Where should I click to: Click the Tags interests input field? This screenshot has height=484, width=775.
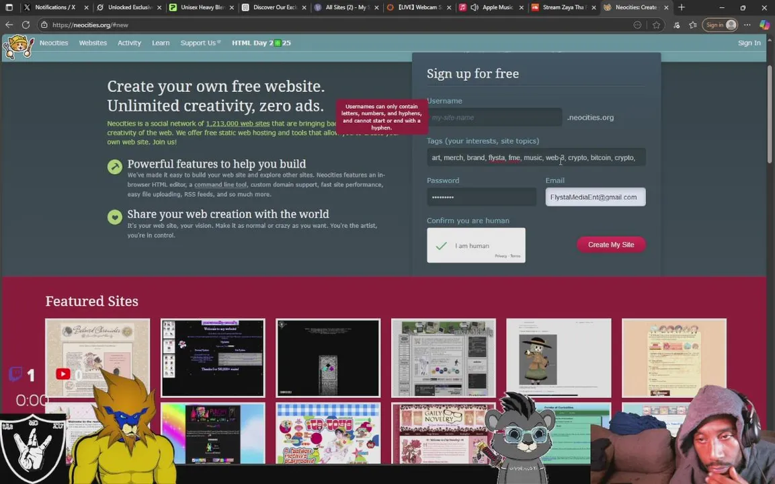click(x=536, y=158)
